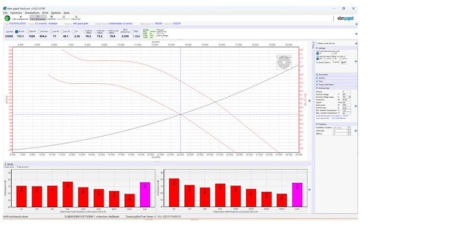Open the Fan comparison view
The height and width of the screenshot is (226, 459).
20,18
